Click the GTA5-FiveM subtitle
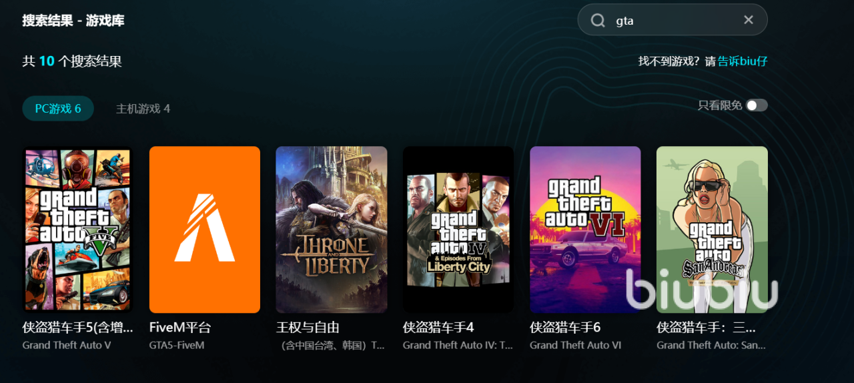This screenshot has width=854, height=383. coord(177,346)
